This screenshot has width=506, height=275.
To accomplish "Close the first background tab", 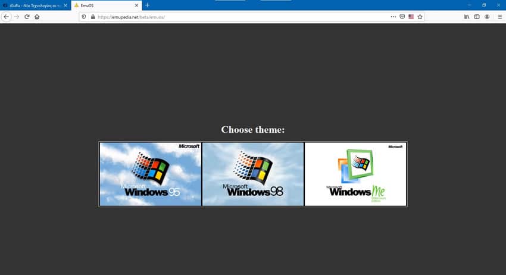I will pos(65,5).
